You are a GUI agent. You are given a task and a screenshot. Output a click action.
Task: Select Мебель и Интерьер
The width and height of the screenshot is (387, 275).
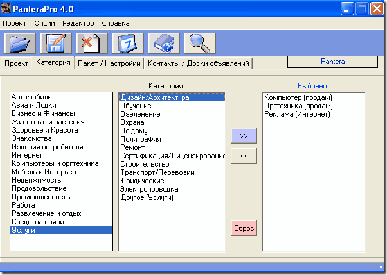click(61, 172)
